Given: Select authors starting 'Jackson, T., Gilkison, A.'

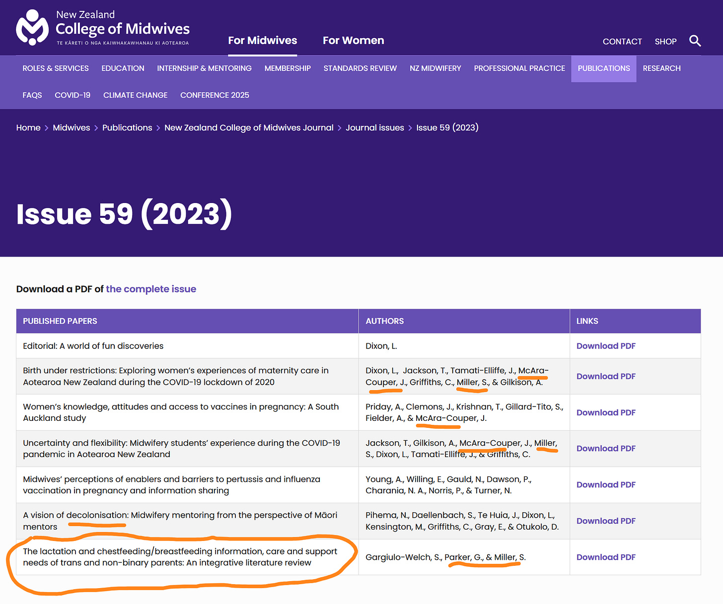Looking at the screenshot, I should tap(461, 448).
